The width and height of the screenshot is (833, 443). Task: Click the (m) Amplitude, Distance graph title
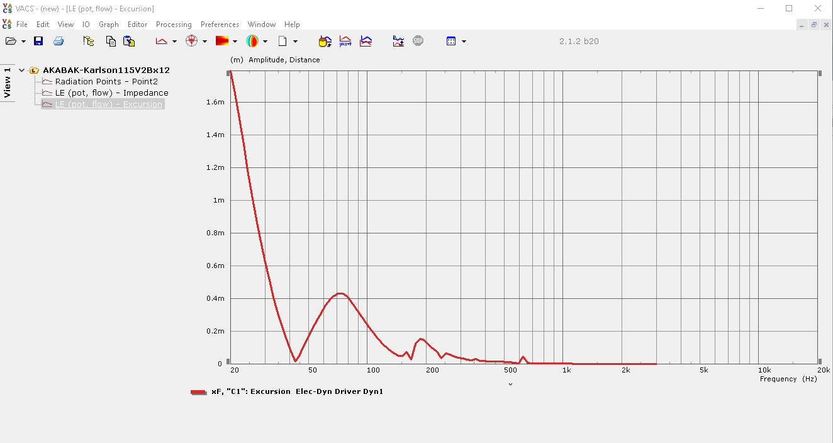click(x=276, y=60)
